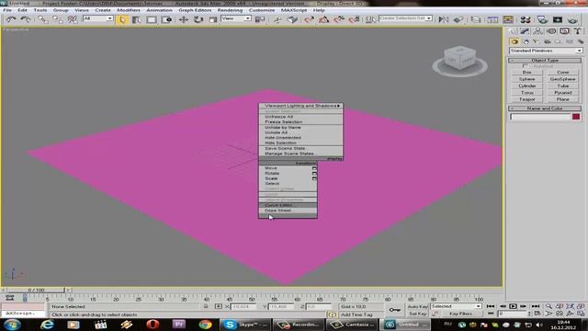Select the Select and Link tool
The width and height of the screenshot is (588, 331).
[42, 19]
